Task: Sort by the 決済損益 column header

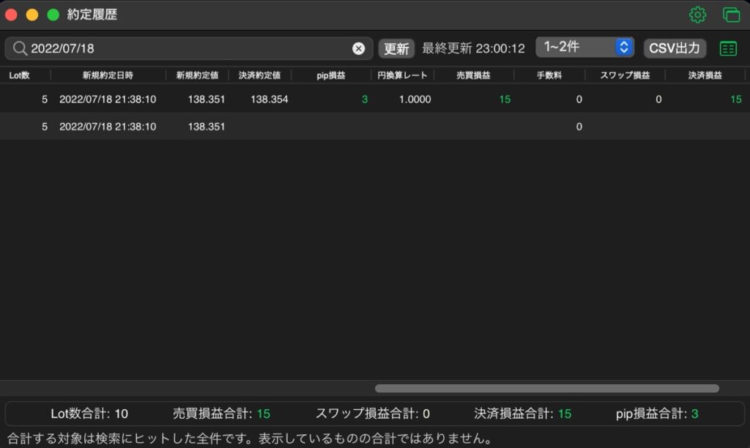Action: (705, 75)
